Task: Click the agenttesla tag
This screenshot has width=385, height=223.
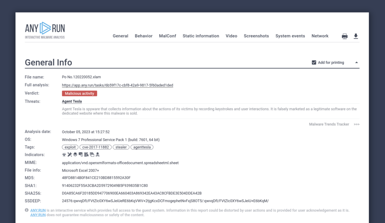Action: point(142,147)
